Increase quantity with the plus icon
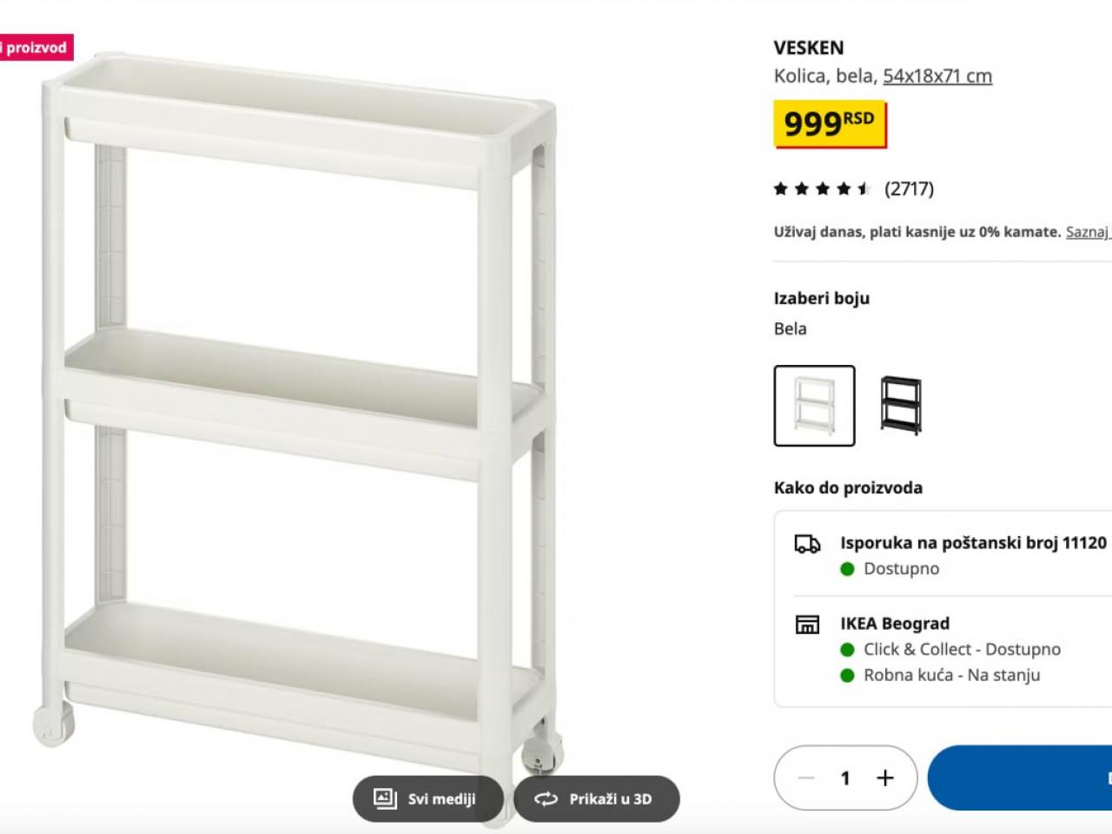This screenshot has width=1112, height=834. (x=884, y=778)
